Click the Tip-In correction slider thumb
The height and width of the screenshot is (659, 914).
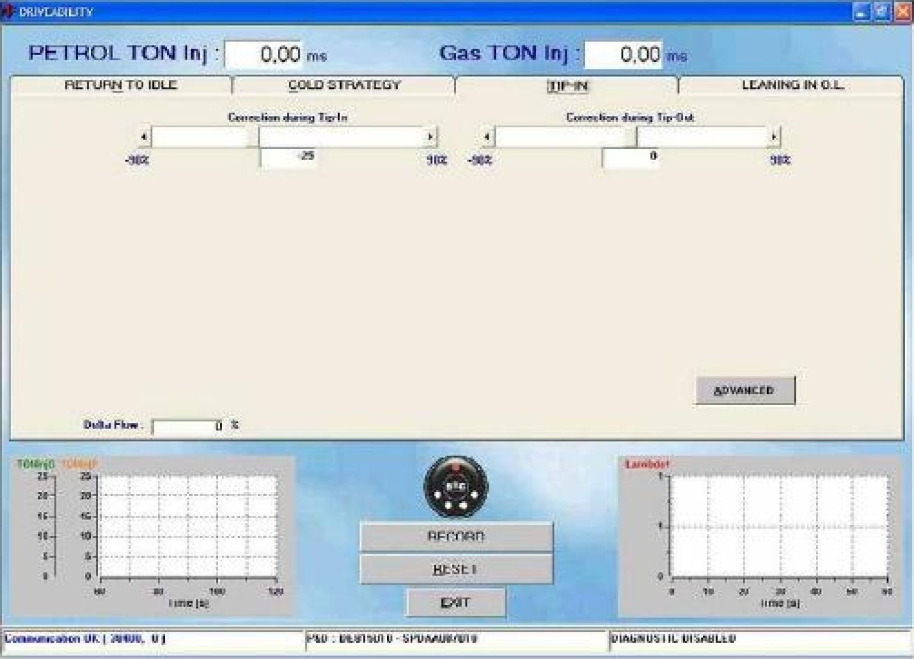(253, 137)
